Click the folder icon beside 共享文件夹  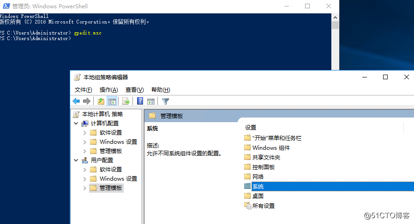tap(247, 157)
